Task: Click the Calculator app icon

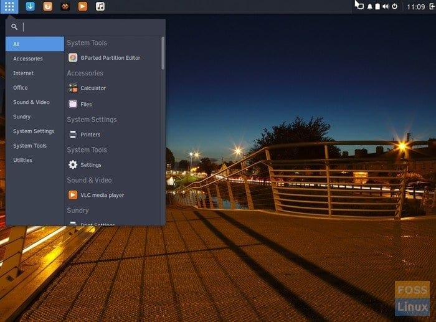Action: point(73,88)
